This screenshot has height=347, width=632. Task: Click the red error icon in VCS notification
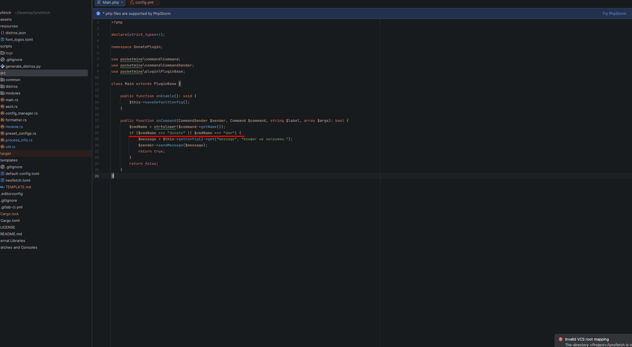pos(560,339)
